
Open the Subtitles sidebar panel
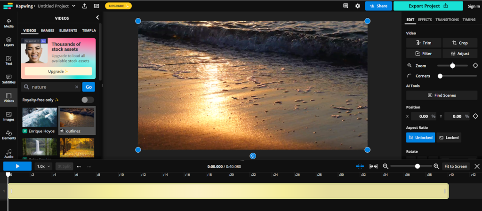point(8,79)
